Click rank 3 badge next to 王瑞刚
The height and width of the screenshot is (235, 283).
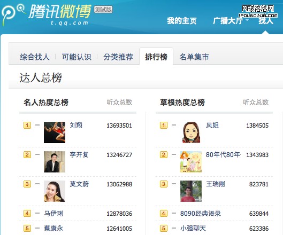click(x=164, y=184)
